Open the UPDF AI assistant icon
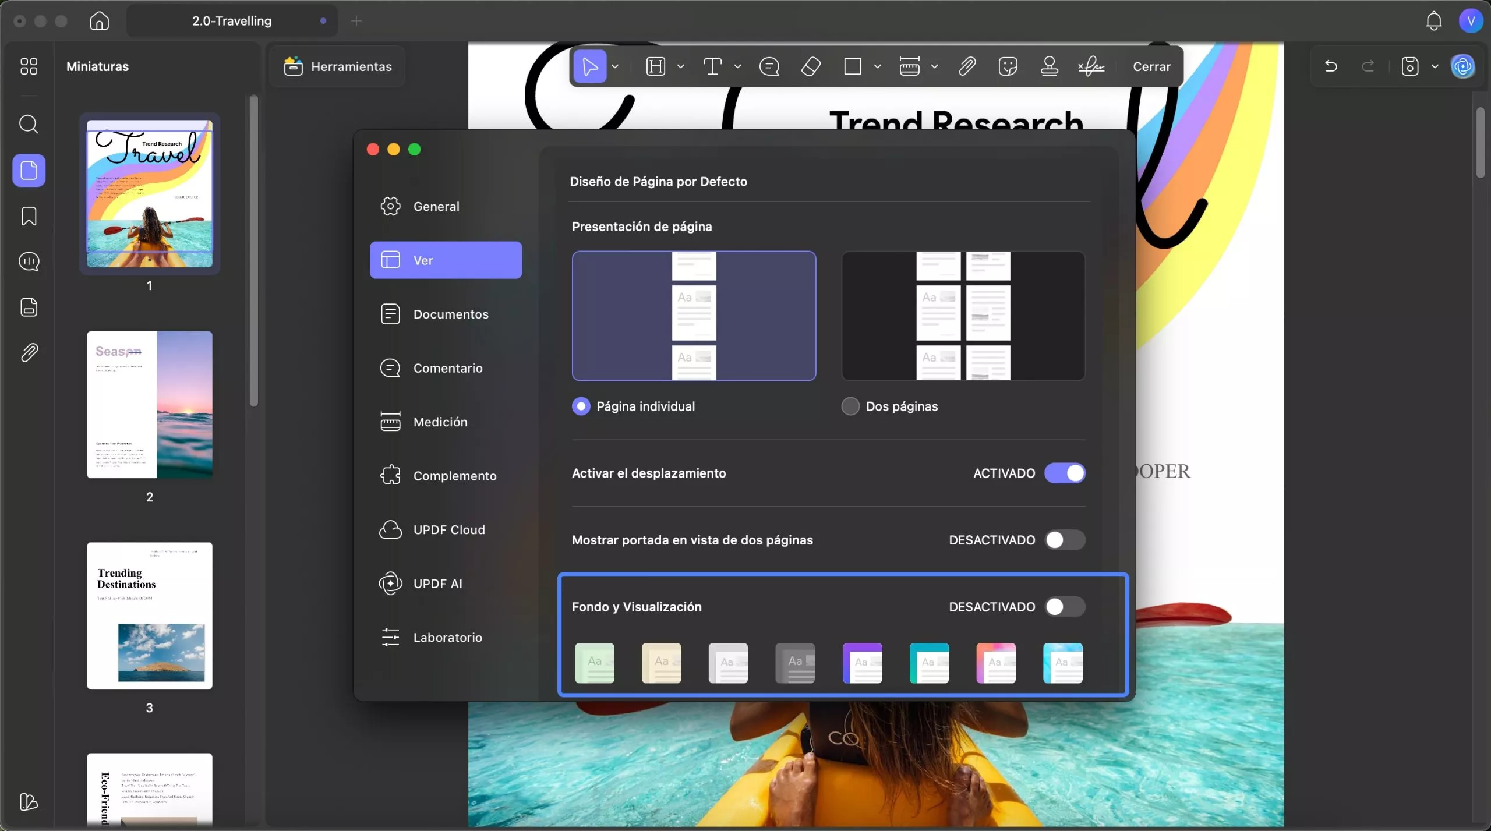The width and height of the screenshot is (1491, 831). (1463, 66)
